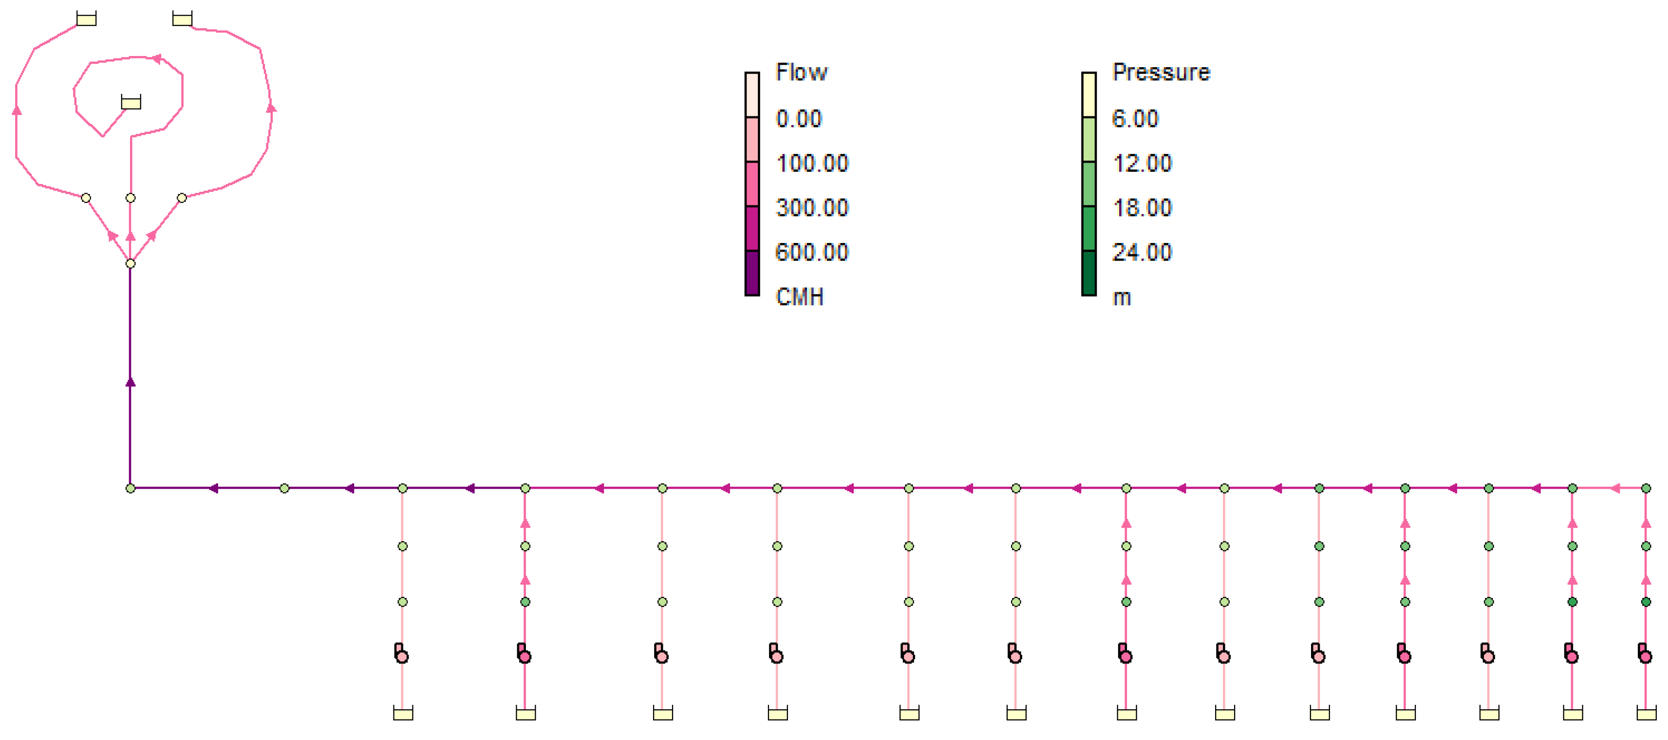This screenshot has height=740, width=1668.
Task: Click the 100.00 value in the Flow legend
Action: [x=811, y=163]
